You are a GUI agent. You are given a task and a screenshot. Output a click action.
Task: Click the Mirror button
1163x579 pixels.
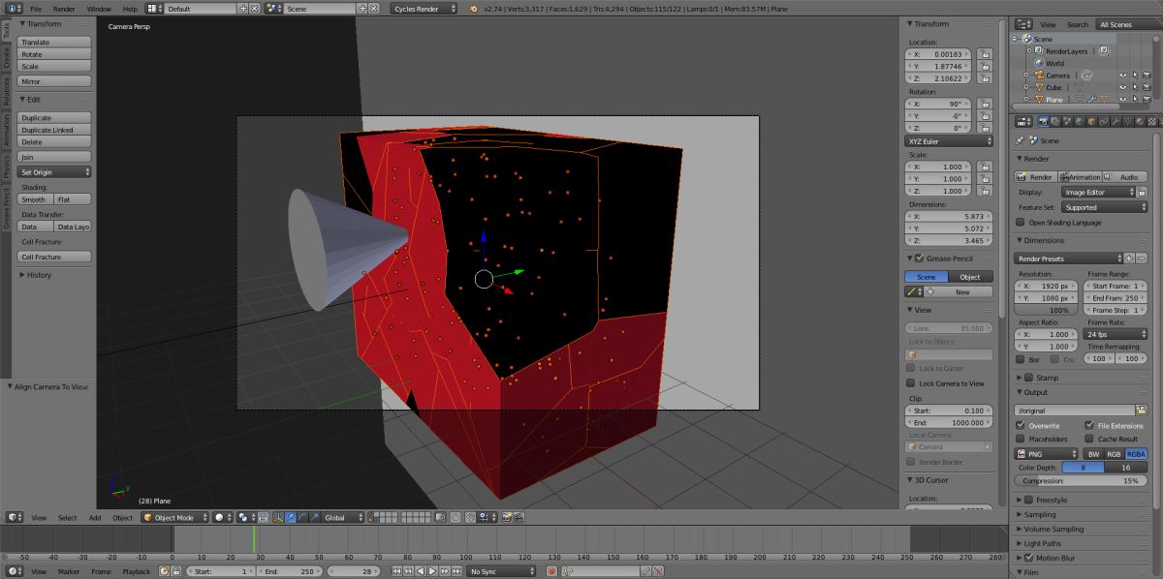pyautogui.click(x=55, y=81)
